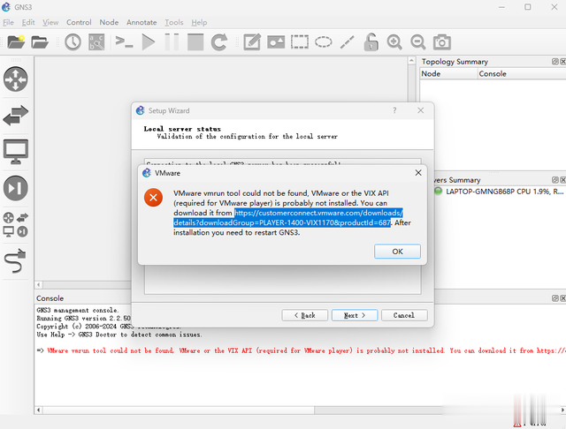
Task: Click the canvas scroll-up arrow
Action: pos(411,61)
